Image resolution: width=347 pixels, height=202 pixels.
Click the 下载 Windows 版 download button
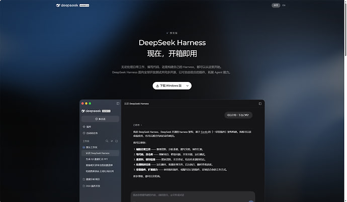tap(168, 86)
